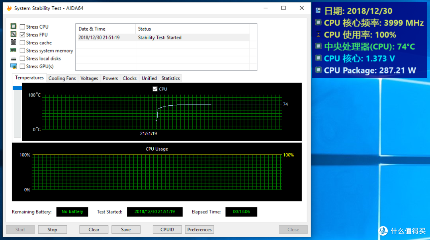Click the Elapsed Time value 00:13:06

241,211
